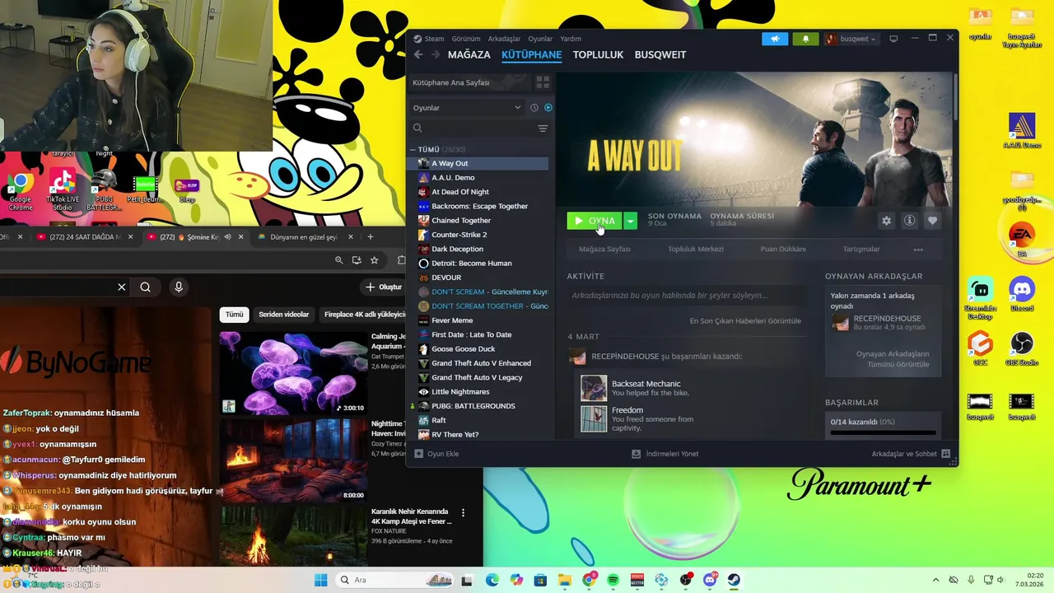Image resolution: width=1054 pixels, height=593 pixels.
Task: Click Oyun Ekle add game button
Action: tap(436, 454)
